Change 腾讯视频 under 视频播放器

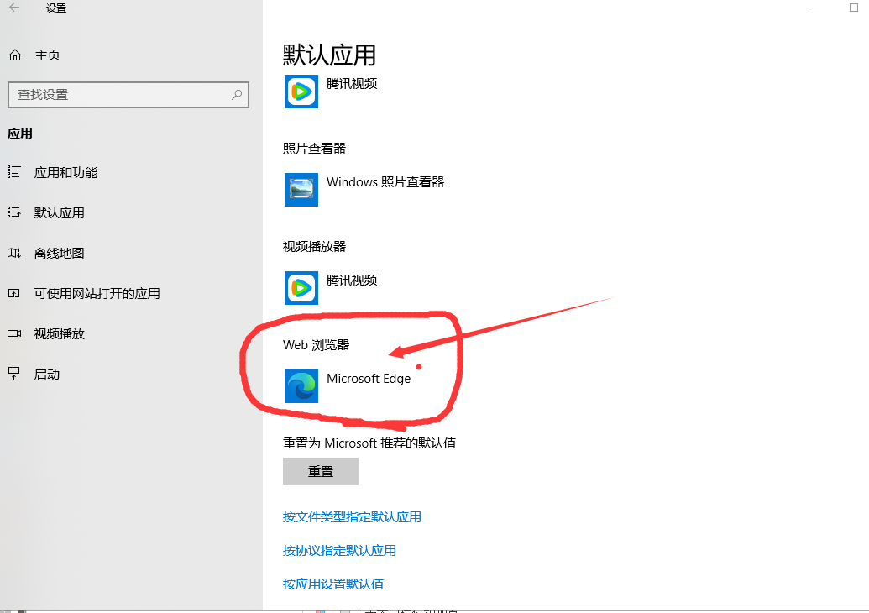[x=352, y=280]
